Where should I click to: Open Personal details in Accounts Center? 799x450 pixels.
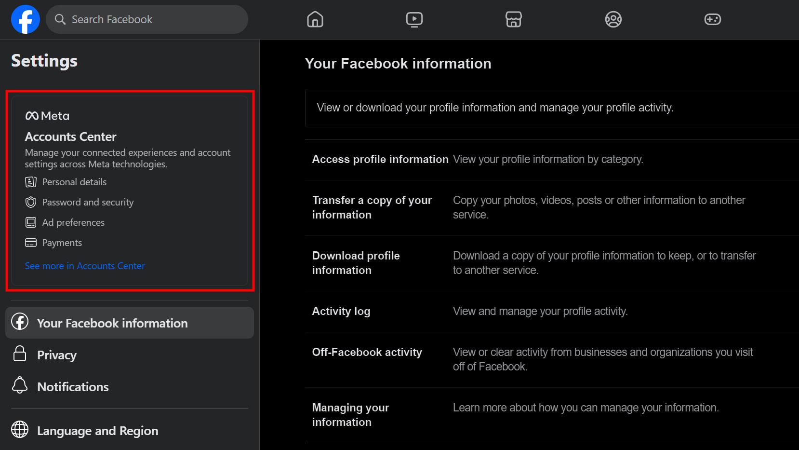74,182
